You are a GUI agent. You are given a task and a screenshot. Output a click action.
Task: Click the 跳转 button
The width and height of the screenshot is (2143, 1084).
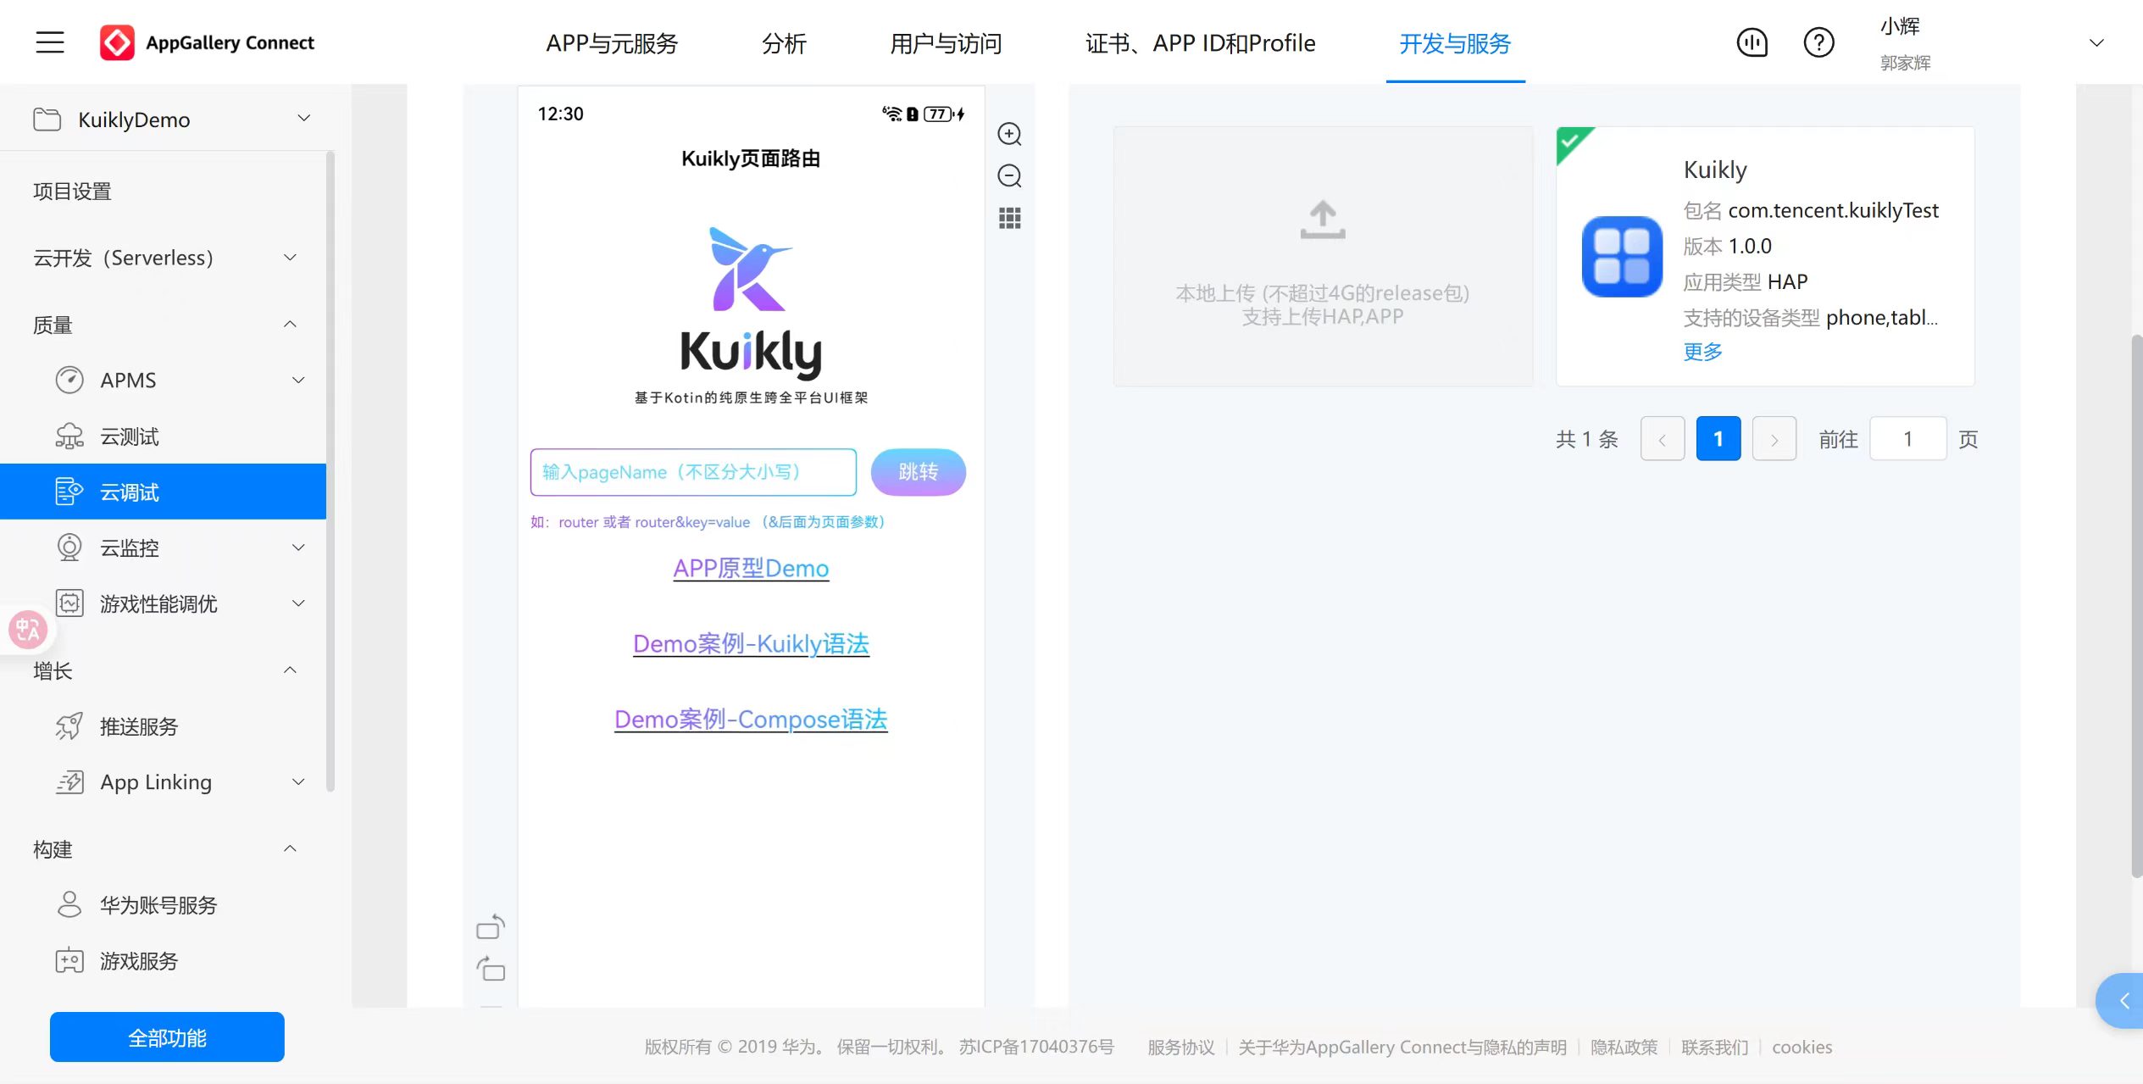point(918,472)
